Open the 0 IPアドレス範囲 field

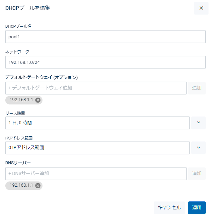point(97,148)
